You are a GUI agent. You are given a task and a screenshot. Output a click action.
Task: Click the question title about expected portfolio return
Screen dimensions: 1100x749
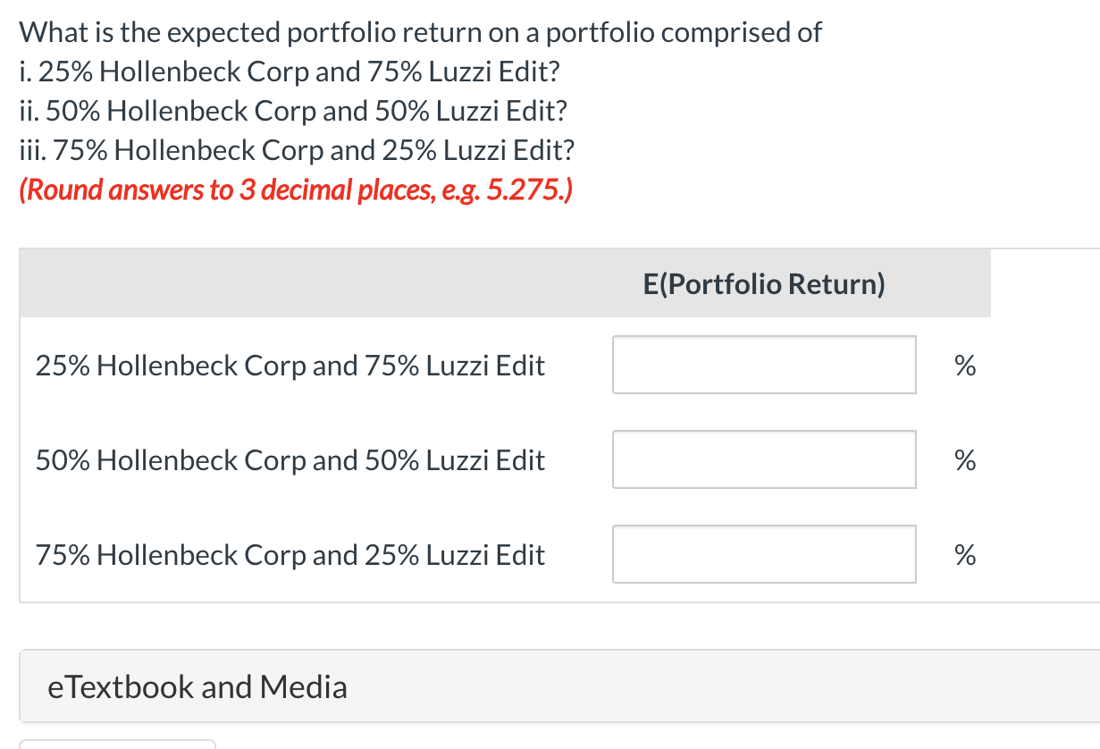(420, 32)
